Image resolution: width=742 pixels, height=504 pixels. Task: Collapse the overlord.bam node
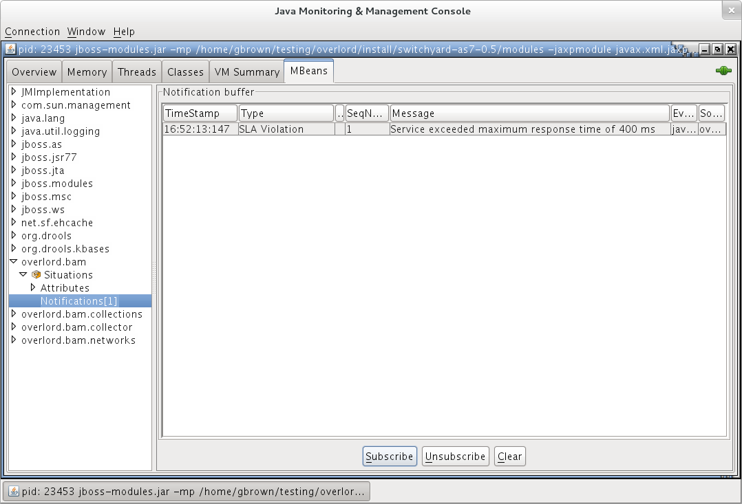pos(14,261)
